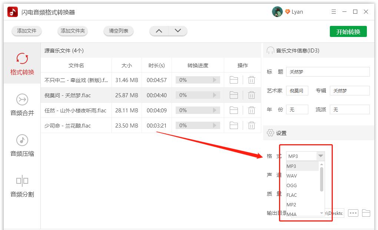Open the 音频分割 audio splitter
378x230 pixels.
click(x=22, y=186)
